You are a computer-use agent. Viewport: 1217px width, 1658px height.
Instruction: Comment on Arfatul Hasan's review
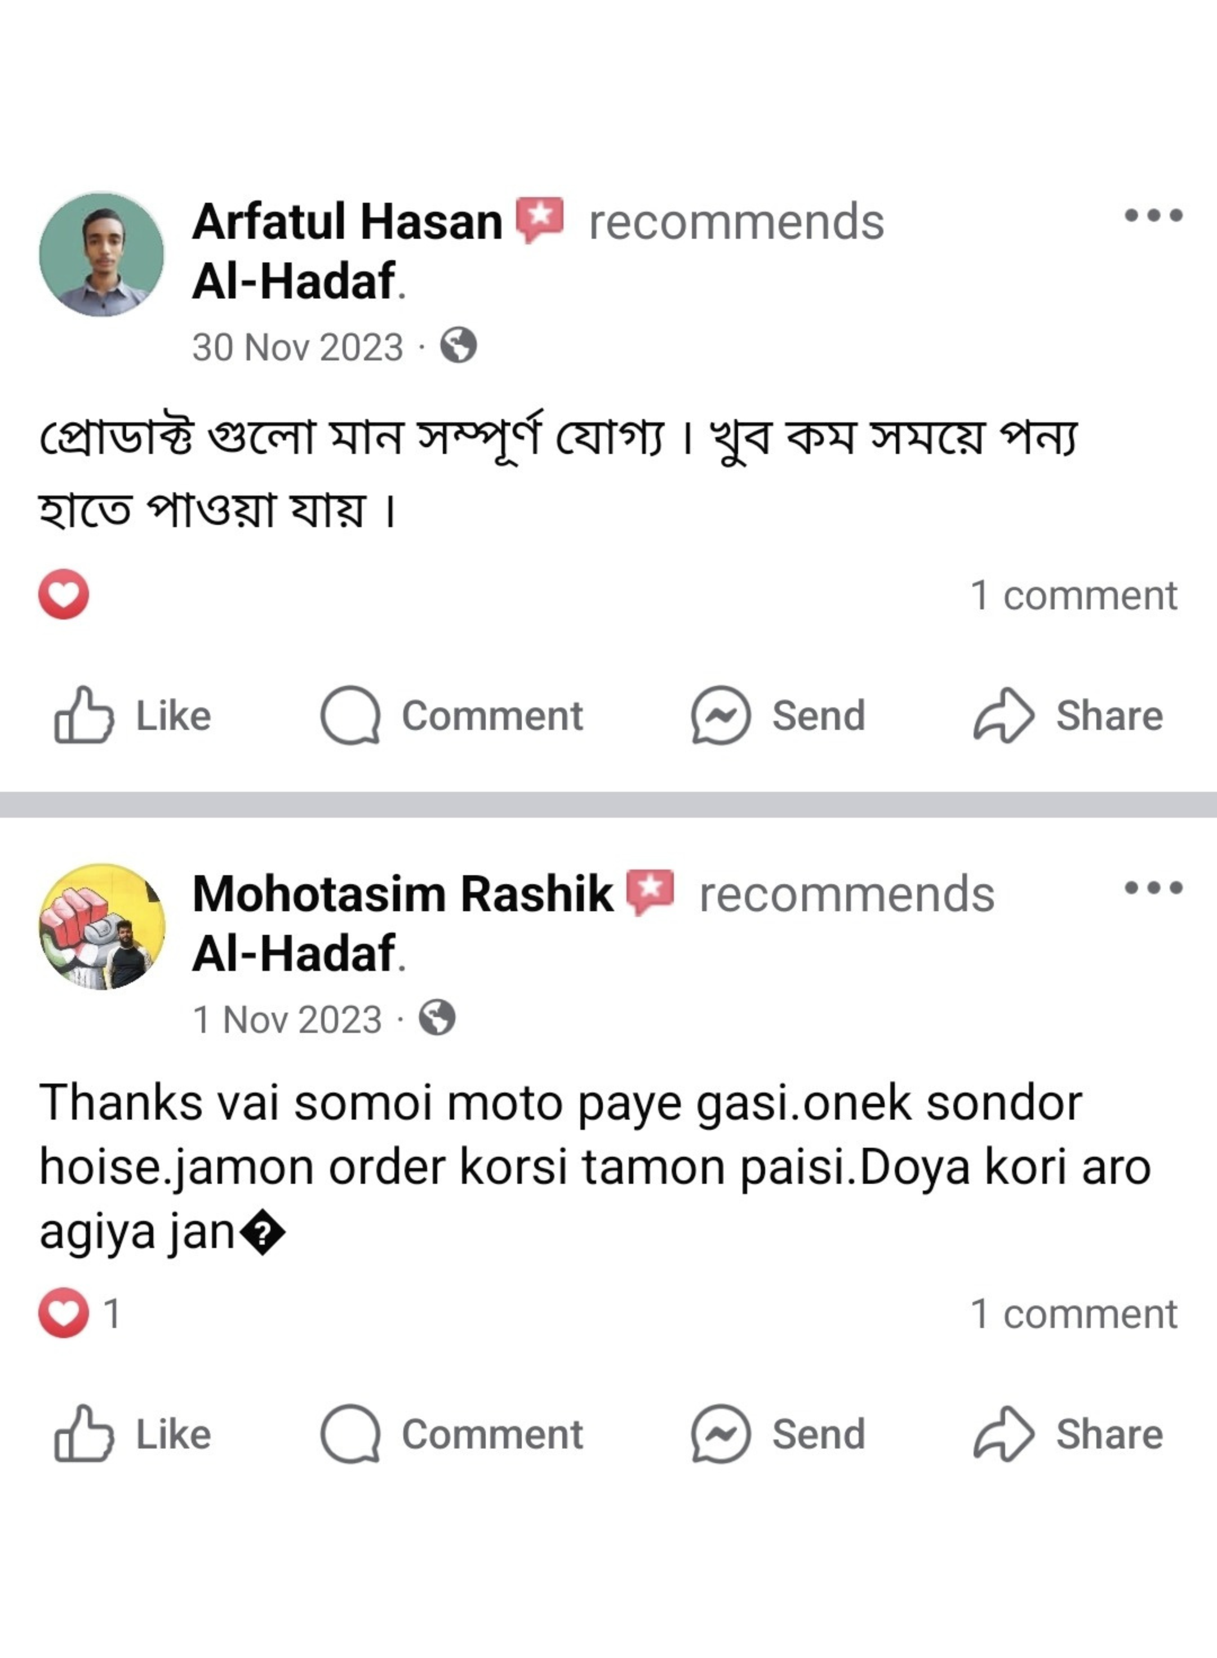(x=452, y=716)
